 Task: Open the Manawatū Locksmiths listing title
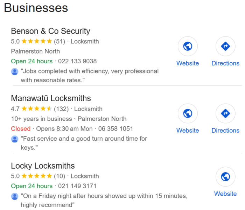tap(51, 98)
